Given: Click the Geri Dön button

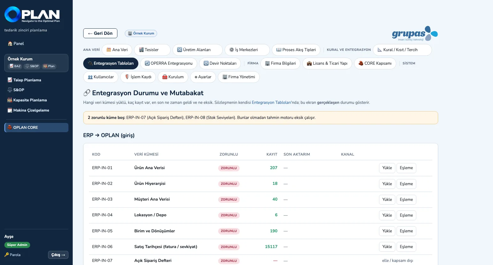Looking at the screenshot, I should (100, 33).
